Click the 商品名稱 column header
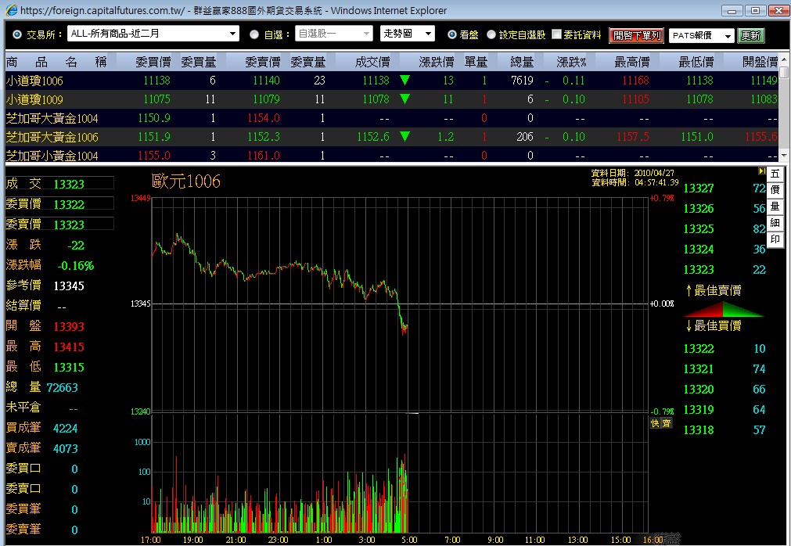The image size is (791, 546). point(56,62)
